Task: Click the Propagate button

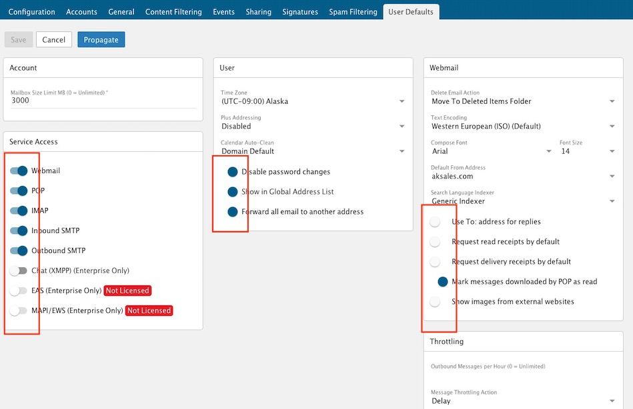Action: tap(101, 40)
